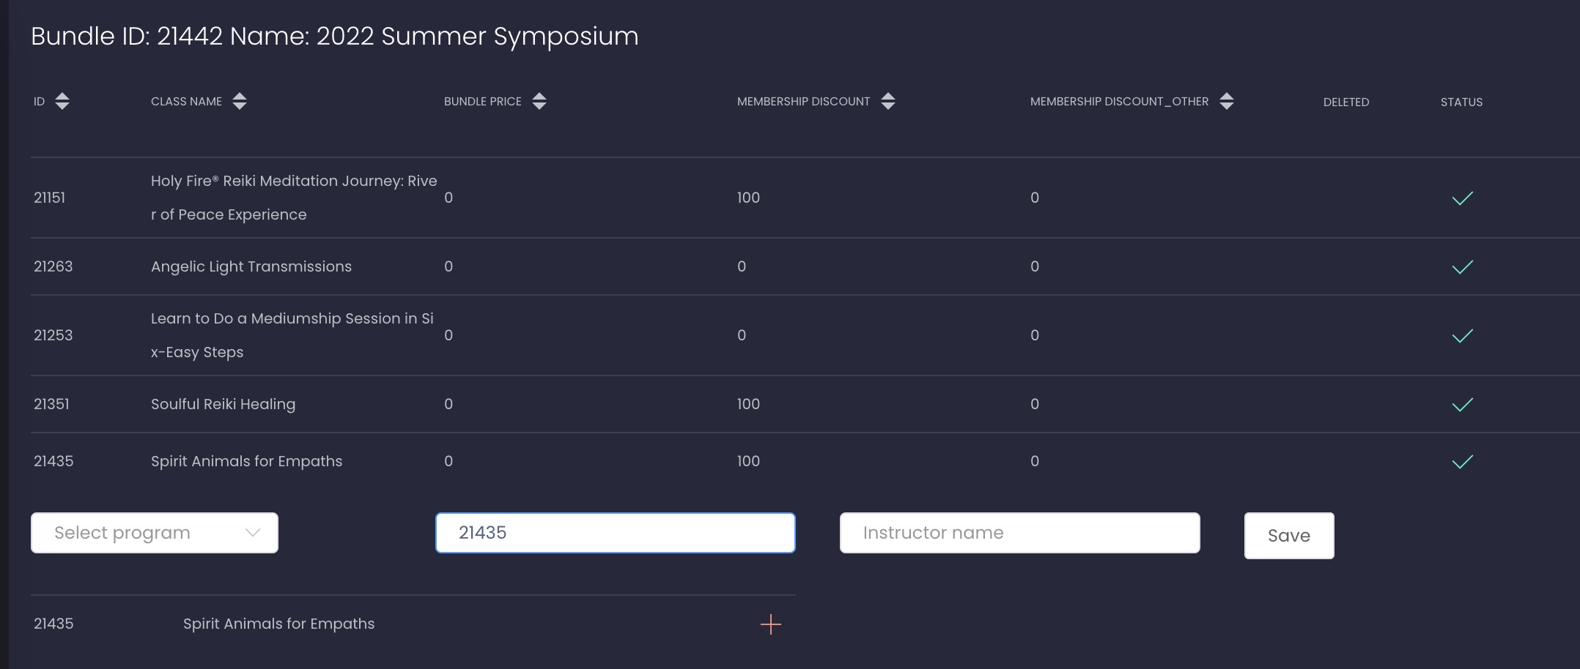Select the Holy Fire Reiki Meditation Journey row
The height and width of the screenshot is (669, 1580).
293,198
